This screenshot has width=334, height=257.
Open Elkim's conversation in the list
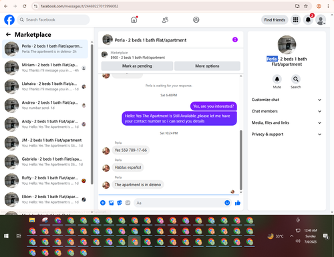45,199
